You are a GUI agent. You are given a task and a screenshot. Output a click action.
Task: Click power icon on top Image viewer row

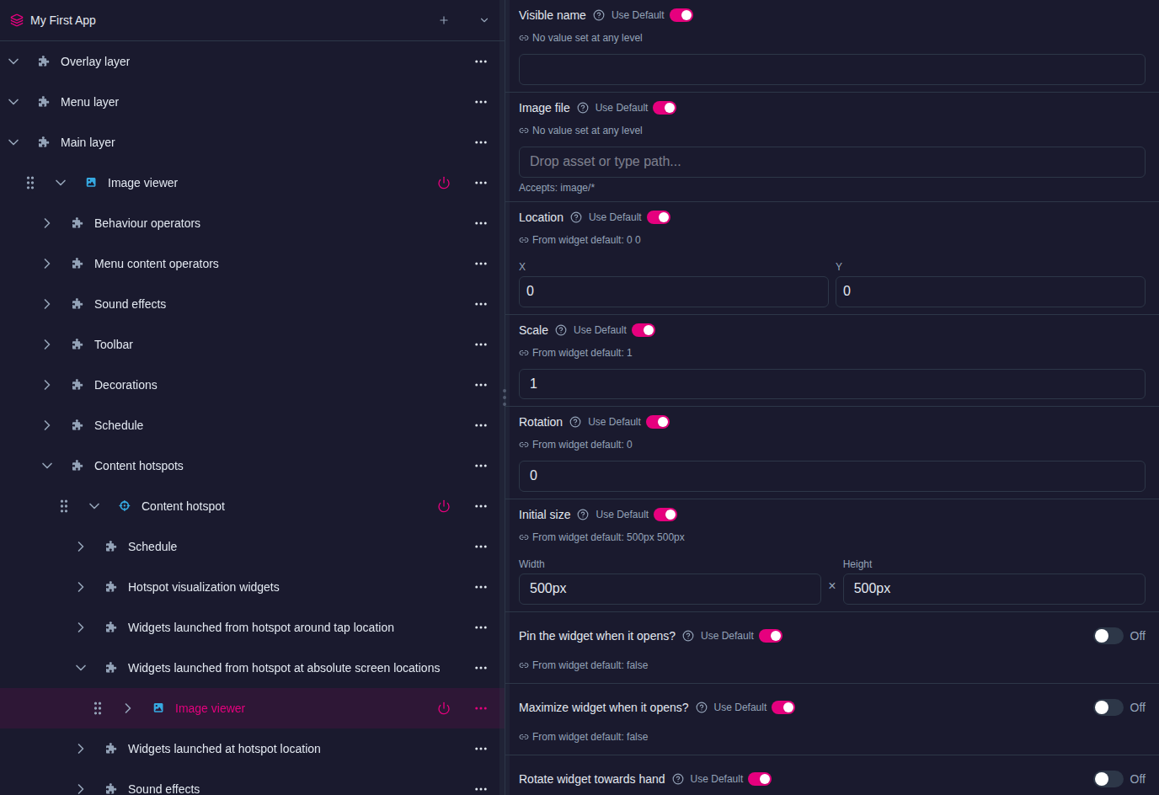coord(444,183)
